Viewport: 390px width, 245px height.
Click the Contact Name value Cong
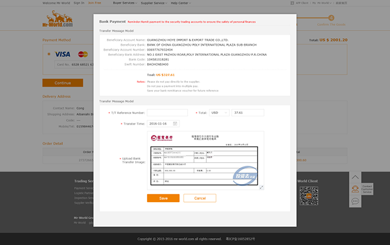(x=80, y=108)
